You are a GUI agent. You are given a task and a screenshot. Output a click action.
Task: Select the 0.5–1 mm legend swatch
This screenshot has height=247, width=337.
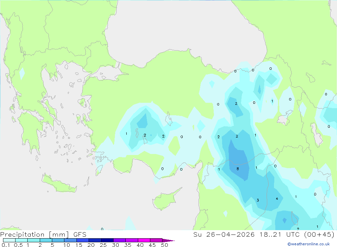(22, 240)
